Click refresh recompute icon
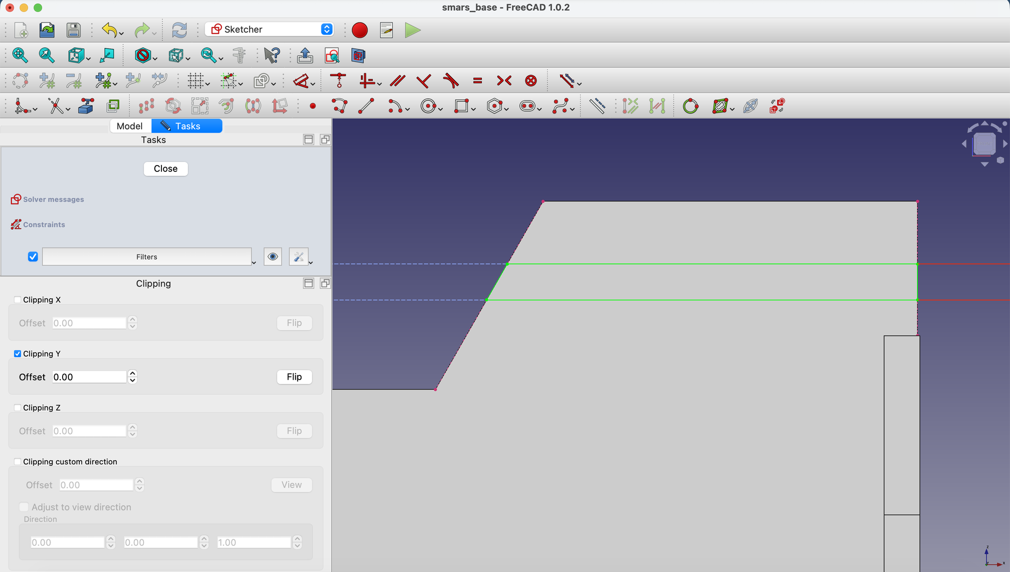1010x572 pixels. click(x=179, y=30)
